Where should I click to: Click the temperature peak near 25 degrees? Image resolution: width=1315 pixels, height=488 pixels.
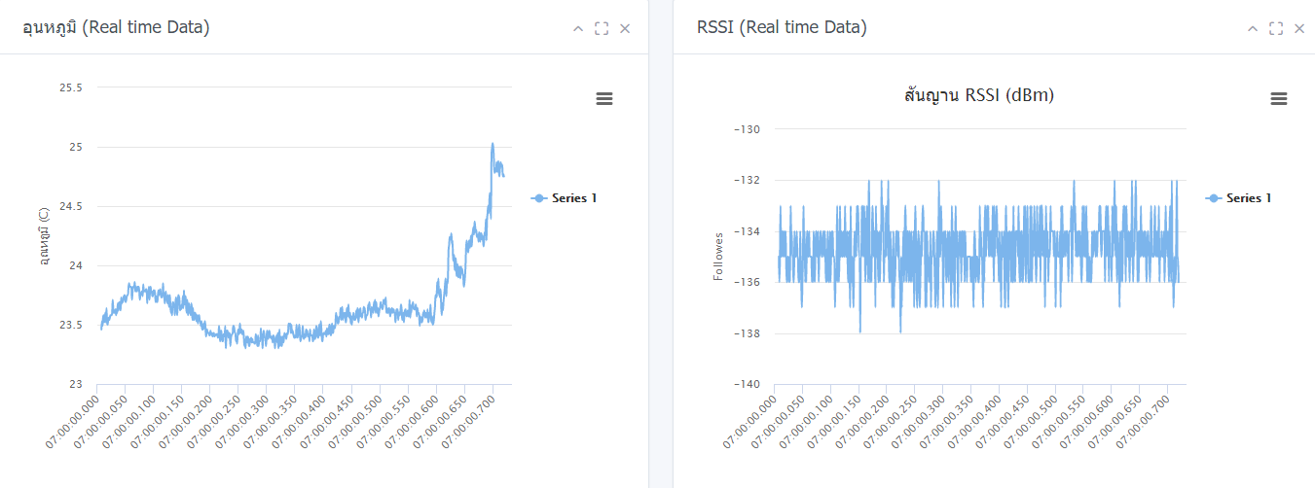493,145
